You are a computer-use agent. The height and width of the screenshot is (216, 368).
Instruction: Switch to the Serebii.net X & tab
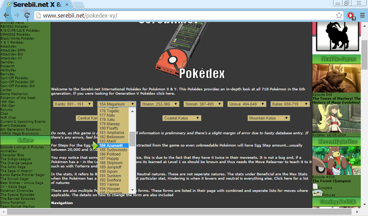pos(37,5)
